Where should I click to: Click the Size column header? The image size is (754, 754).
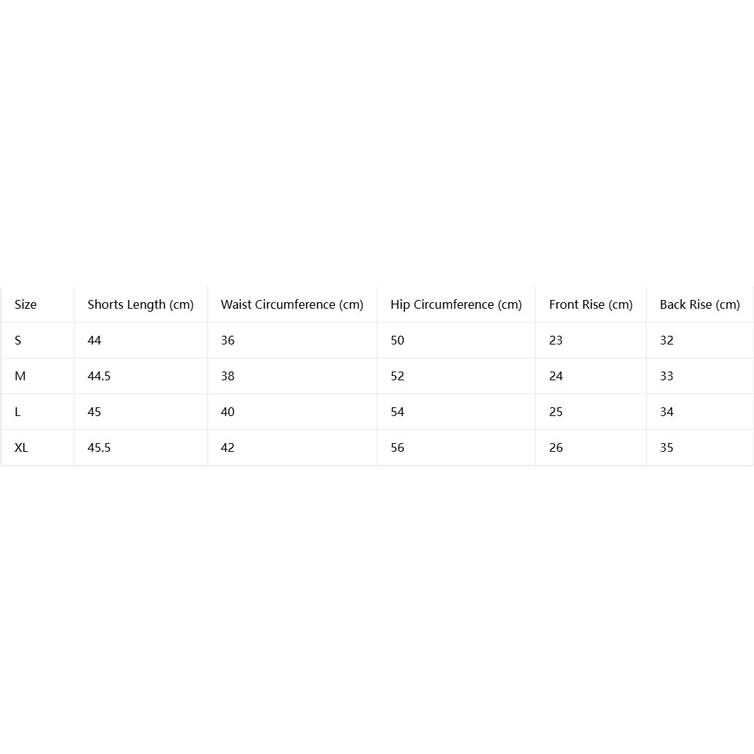26,304
